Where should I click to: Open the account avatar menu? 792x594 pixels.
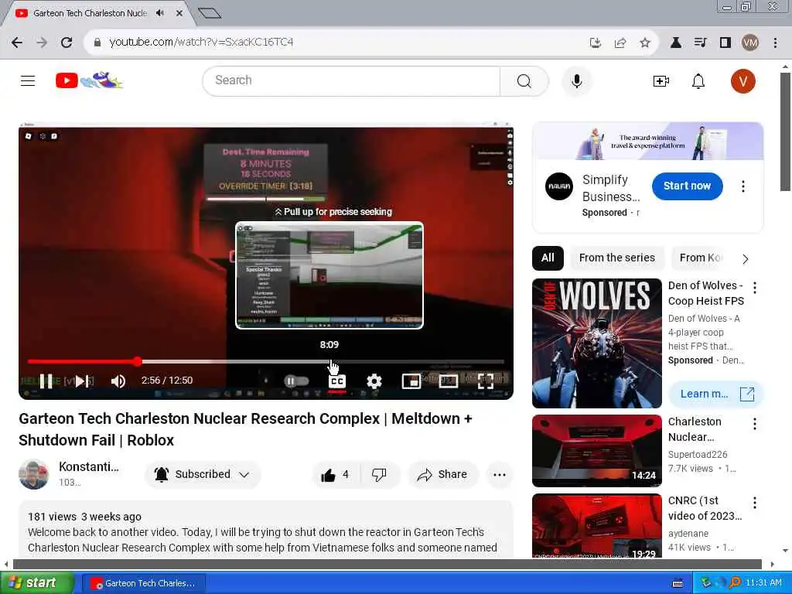click(742, 80)
